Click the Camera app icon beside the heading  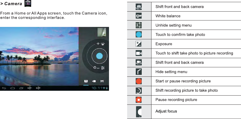[x=28, y=4]
